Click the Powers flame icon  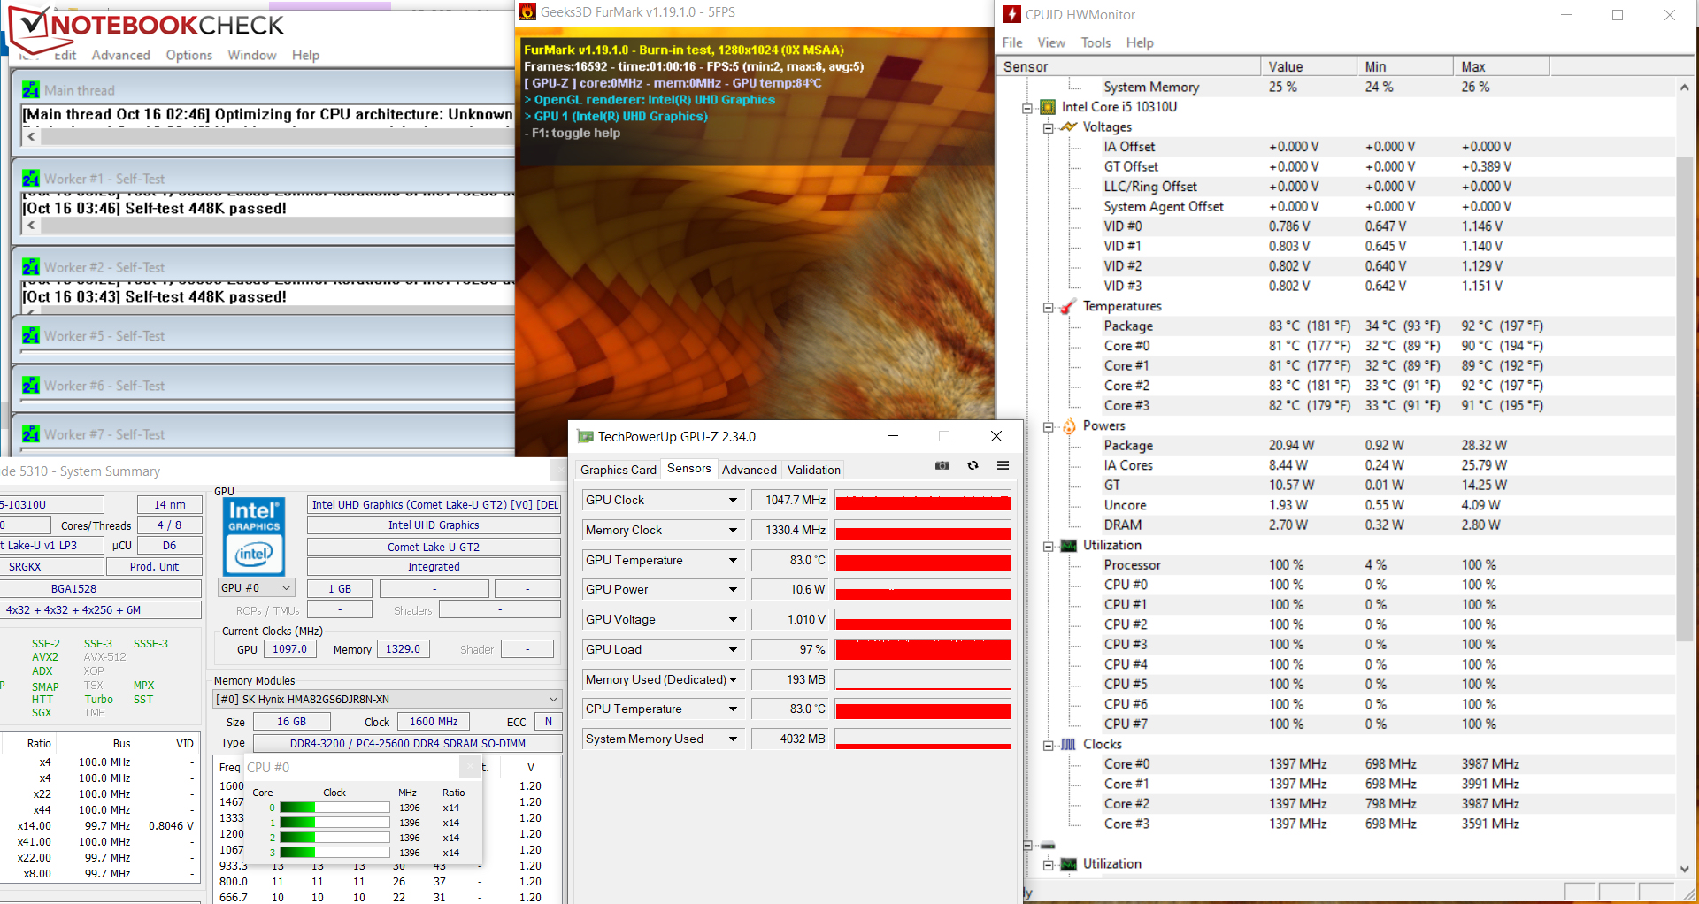pyautogui.click(x=1069, y=425)
